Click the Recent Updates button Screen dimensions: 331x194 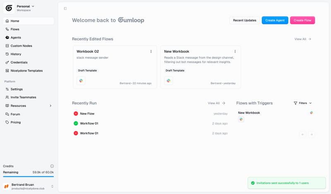(245, 20)
